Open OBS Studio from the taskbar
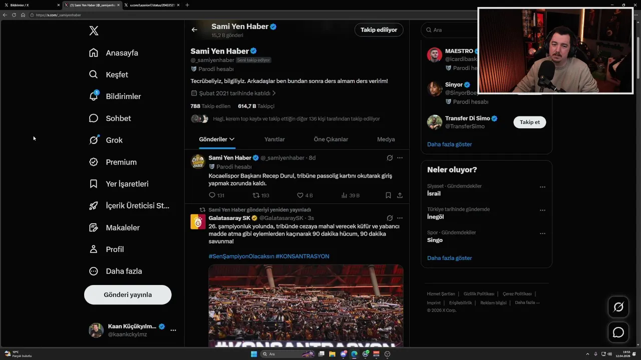Viewport: 641px width, 360px height. point(387,354)
